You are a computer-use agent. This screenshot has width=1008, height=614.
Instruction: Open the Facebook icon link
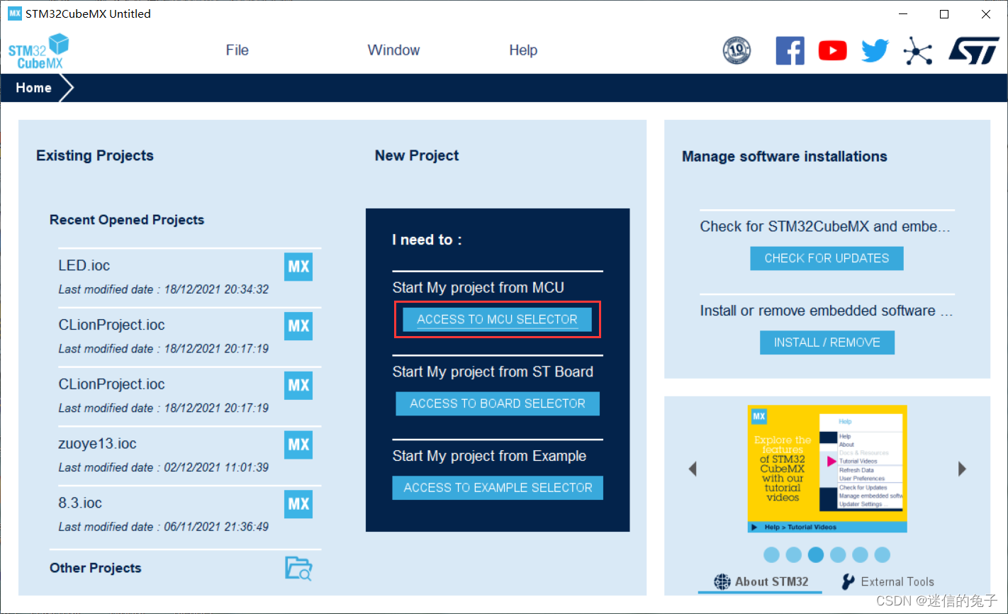tap(790, 51)
